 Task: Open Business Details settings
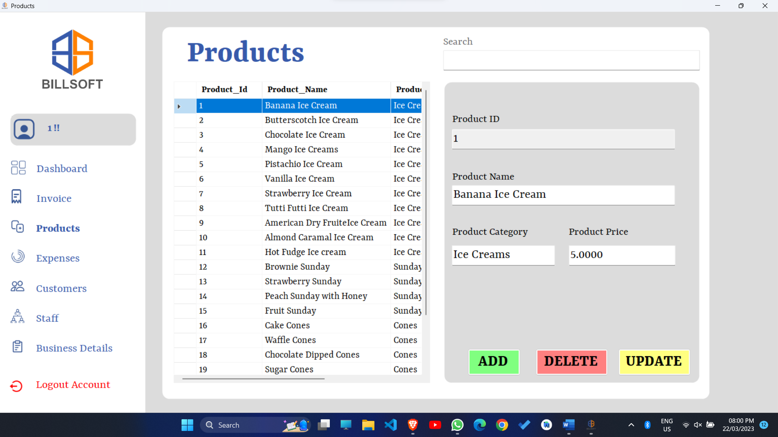click(x=74, y=348)
